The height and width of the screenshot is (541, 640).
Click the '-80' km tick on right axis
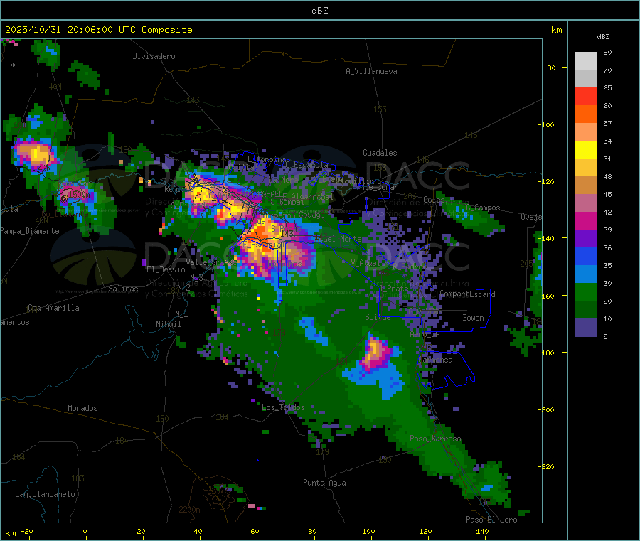[550, 68]
